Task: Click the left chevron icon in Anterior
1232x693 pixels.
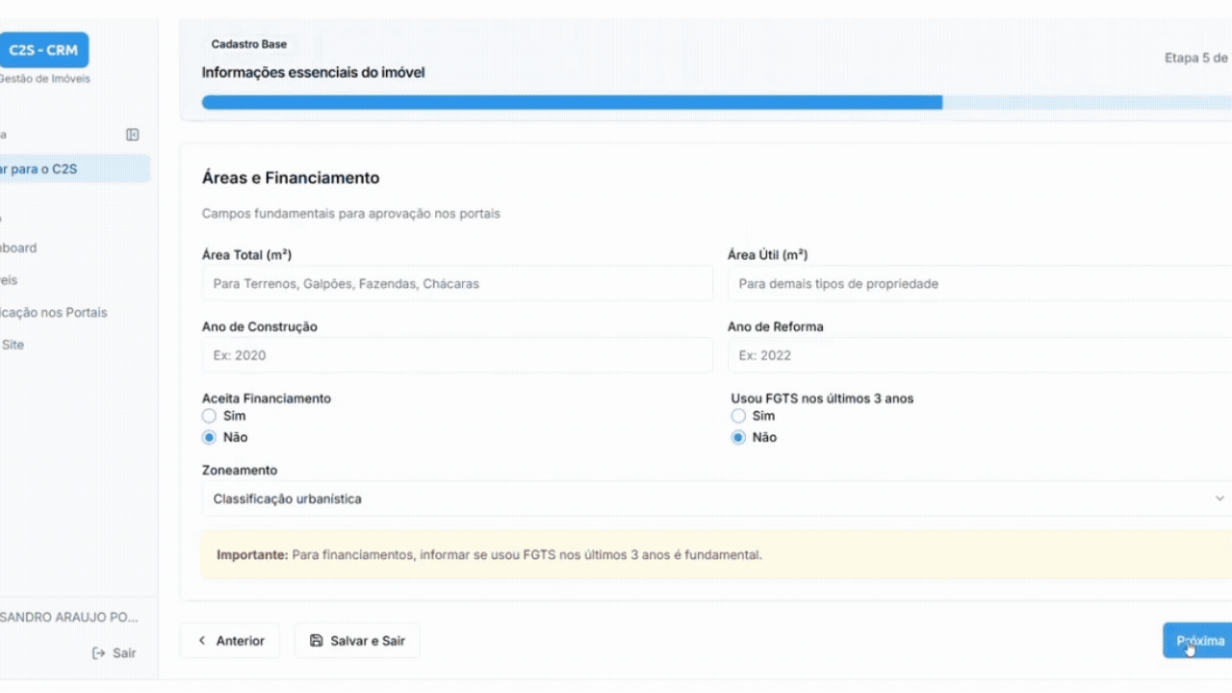Action: [202, 641]
